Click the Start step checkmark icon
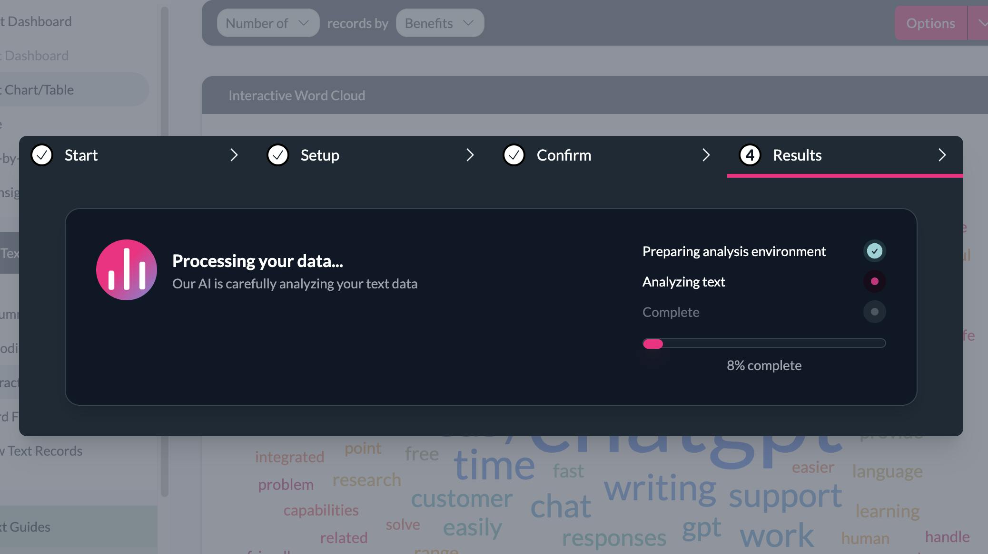The width and height of the screenshot is (988, 554). (42, 155)
